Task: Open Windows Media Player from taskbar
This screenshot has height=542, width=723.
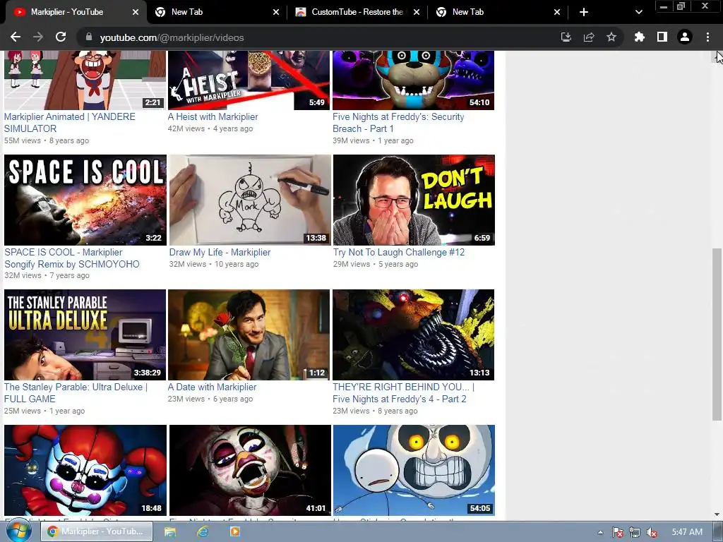Action: pos(234,532)
